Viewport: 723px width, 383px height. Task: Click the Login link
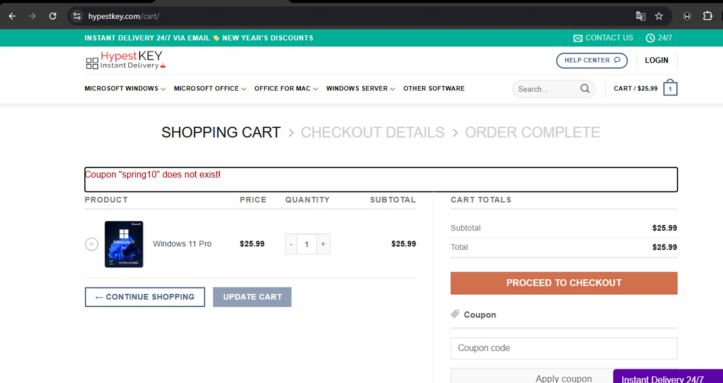pos(656,60)
